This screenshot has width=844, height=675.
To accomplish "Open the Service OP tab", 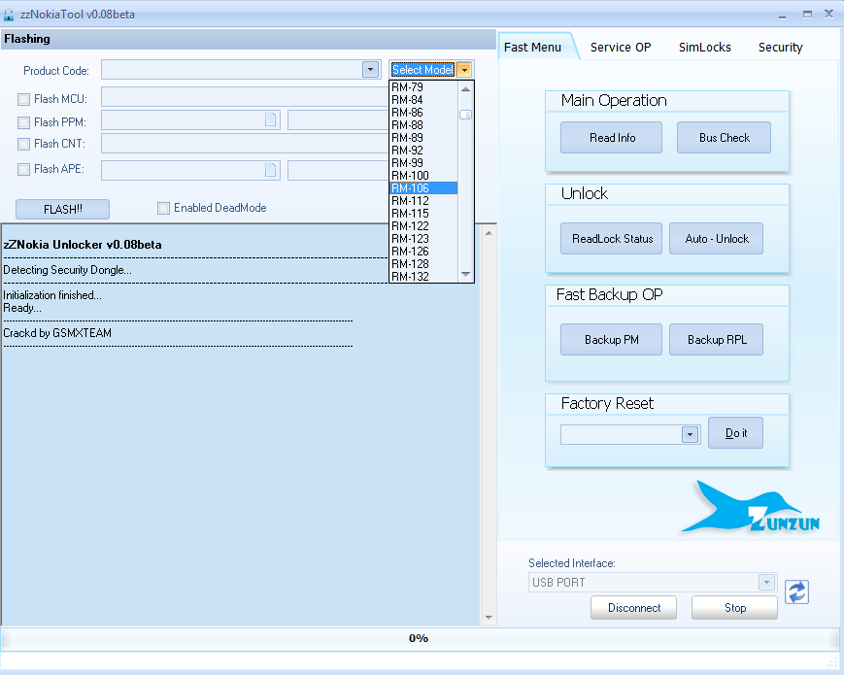I will tap(621, 48).
